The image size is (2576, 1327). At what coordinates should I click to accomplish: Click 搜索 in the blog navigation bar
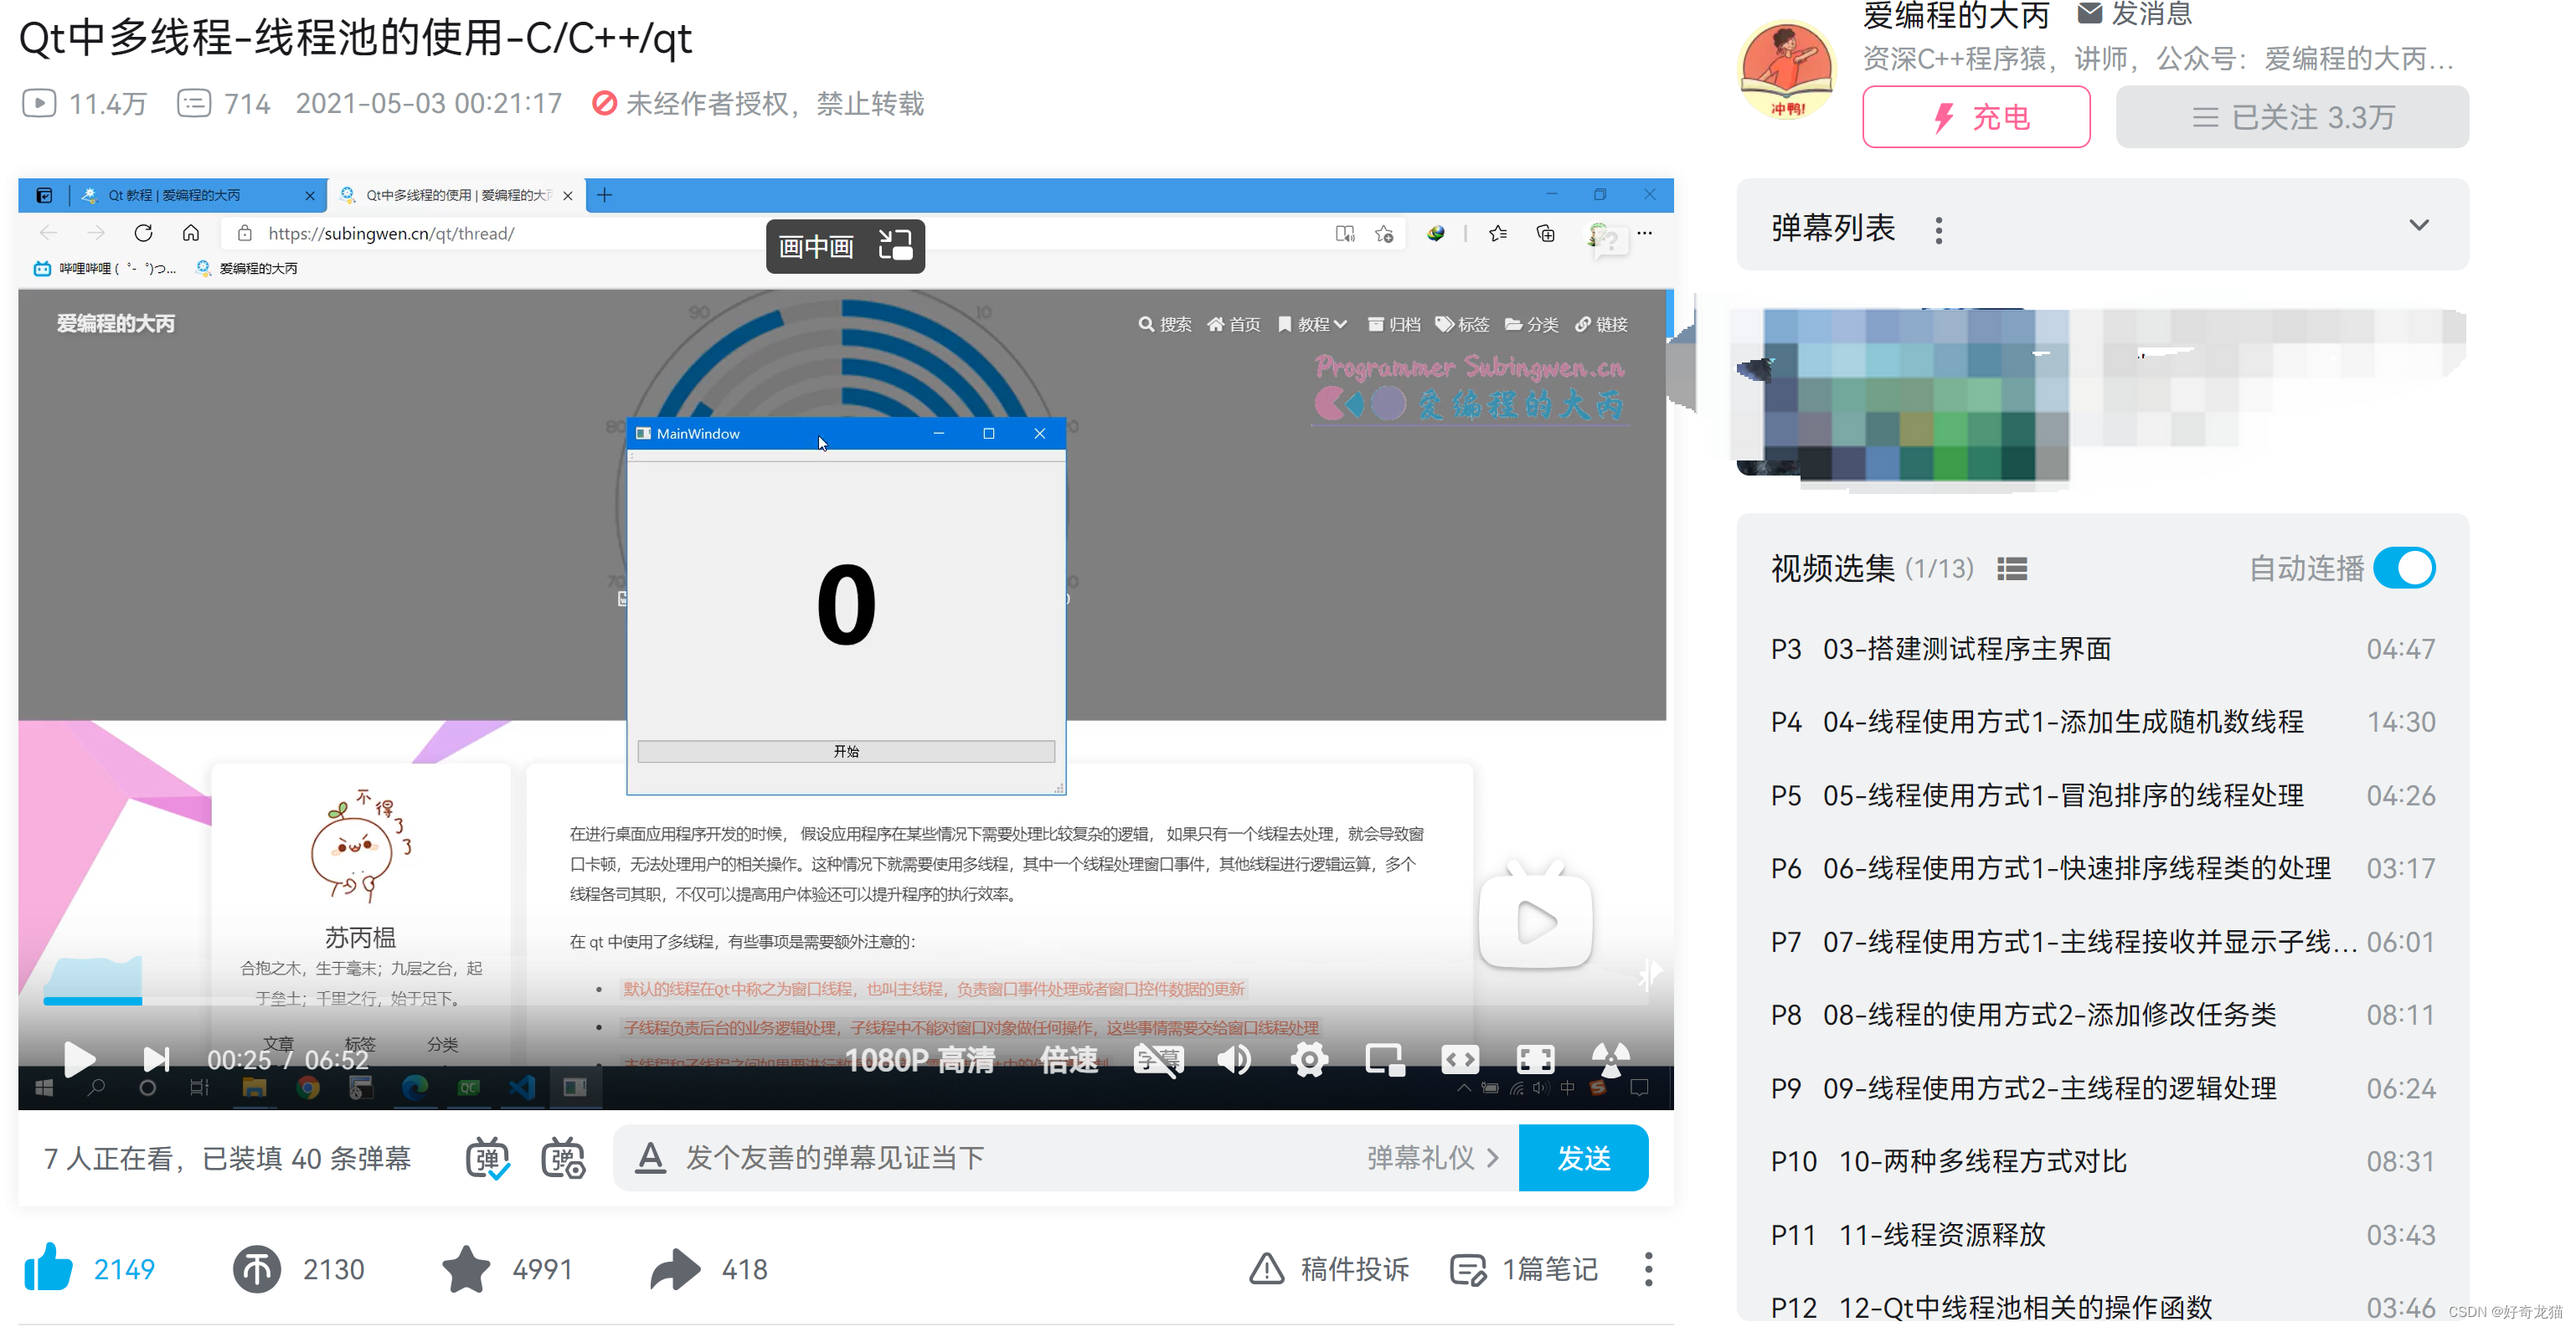[x=1165, y=324]
